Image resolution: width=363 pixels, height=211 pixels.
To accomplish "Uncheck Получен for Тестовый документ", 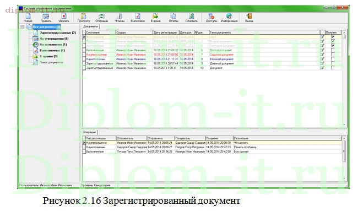I will [333, 45].
